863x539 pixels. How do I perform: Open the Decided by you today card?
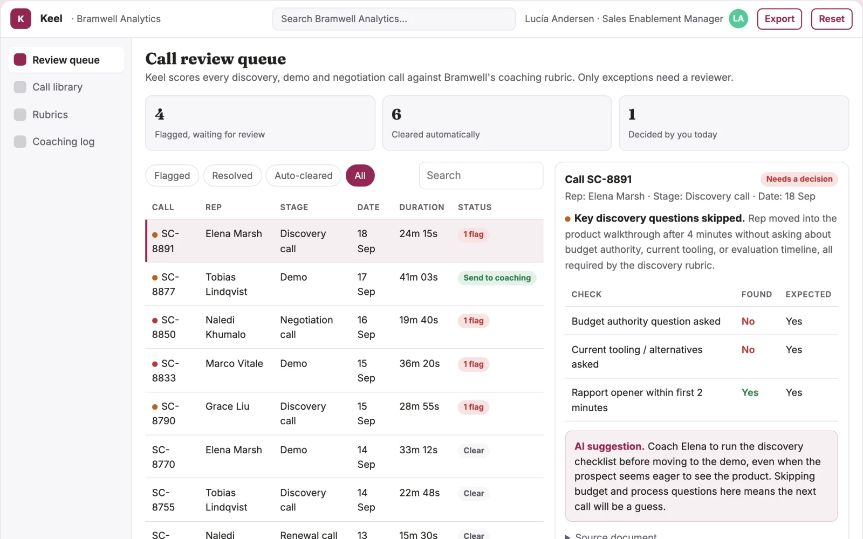pyautogui.click(x=734, y=123)
